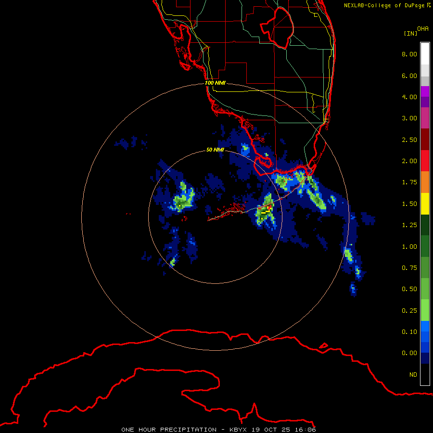Screen dimensions: 433x433
Task: Click the 1.00 legend value
Action: click(409, 247)
